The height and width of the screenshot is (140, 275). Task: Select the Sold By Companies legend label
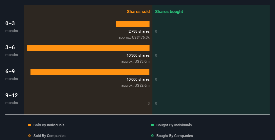[50, 136]
